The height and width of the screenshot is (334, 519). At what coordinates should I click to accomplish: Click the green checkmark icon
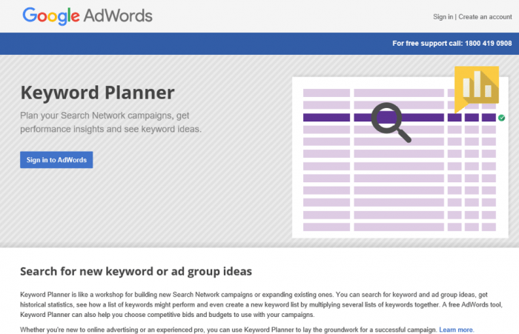501,118
